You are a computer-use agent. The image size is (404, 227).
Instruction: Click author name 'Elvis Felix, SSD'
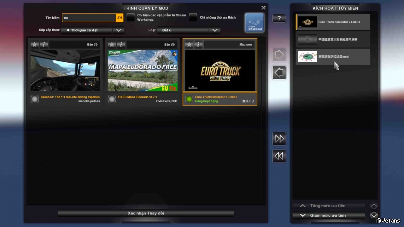click(167, 101)
